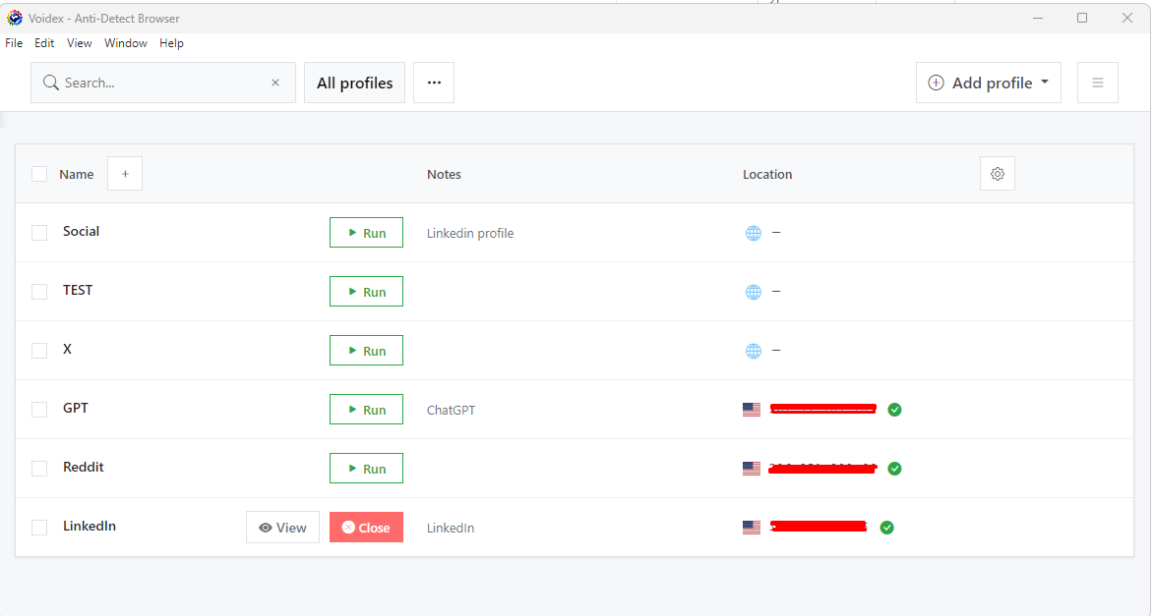Click the globe icon in the Social row

pyautogui.click(x=753, y=234)
